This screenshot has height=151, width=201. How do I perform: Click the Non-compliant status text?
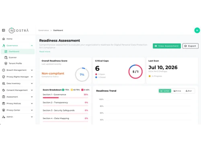point(53,73)
